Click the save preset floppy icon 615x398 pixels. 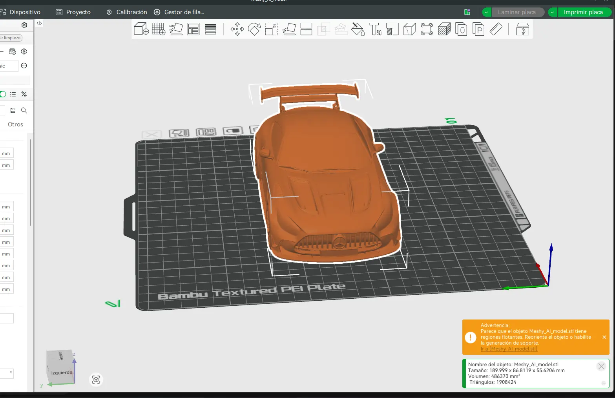(13, 110)
